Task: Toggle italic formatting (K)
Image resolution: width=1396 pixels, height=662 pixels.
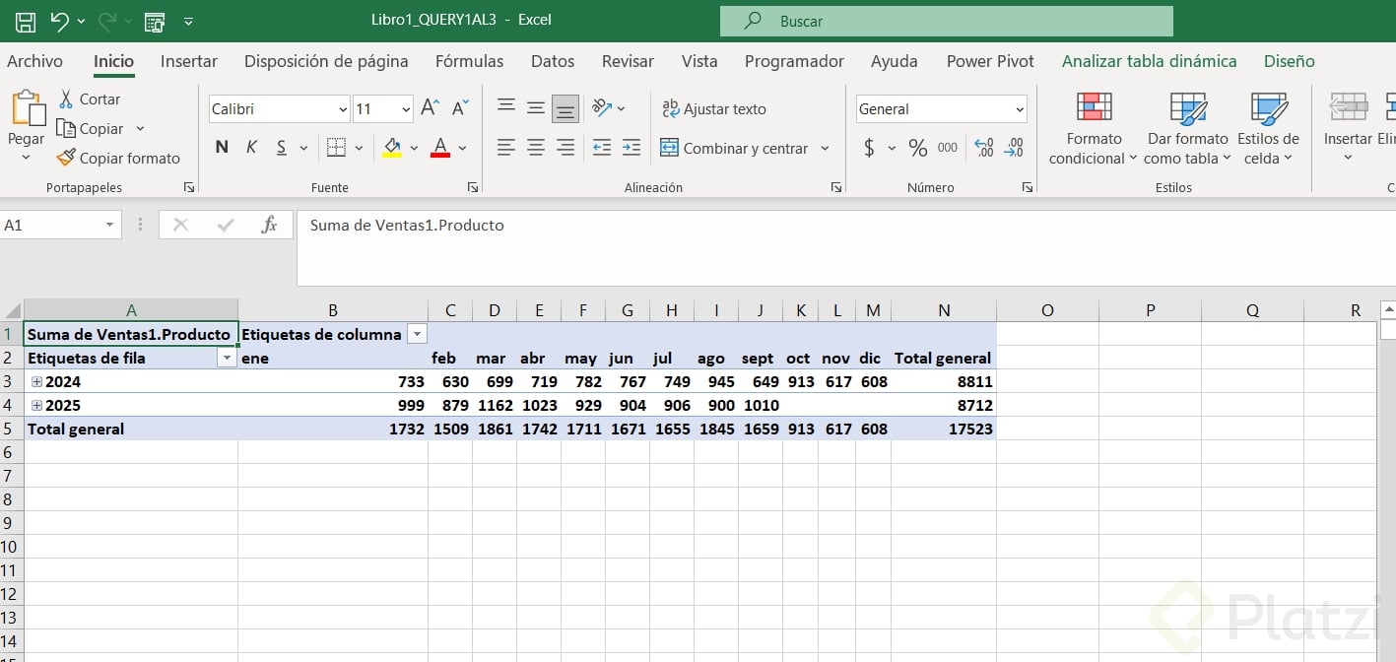Action: click(x=251, y=148)
